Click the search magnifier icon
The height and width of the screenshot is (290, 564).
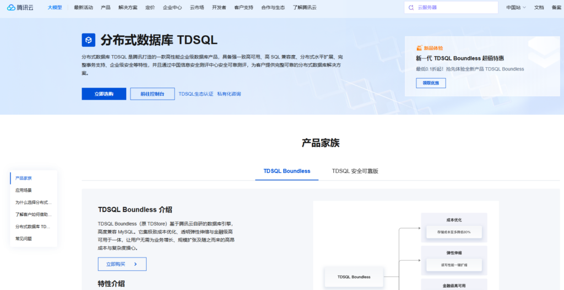point(411,8)
